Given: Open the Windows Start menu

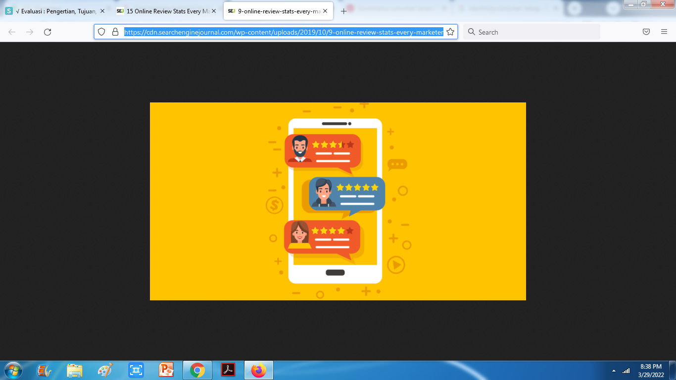Looking at the screenshot, I should click(x=13, y=370).
